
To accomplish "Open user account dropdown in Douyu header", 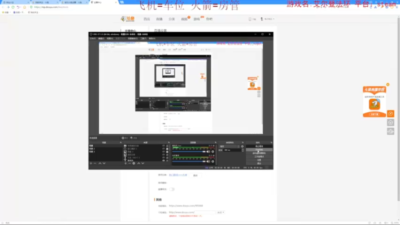I will click(x=267, y=19).
